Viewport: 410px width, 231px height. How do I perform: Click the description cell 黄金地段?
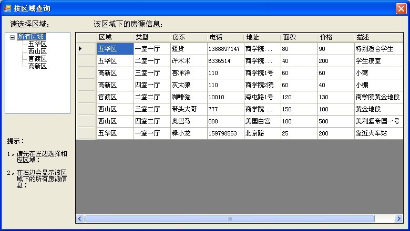pyautogui.click(x=379, y=109)
